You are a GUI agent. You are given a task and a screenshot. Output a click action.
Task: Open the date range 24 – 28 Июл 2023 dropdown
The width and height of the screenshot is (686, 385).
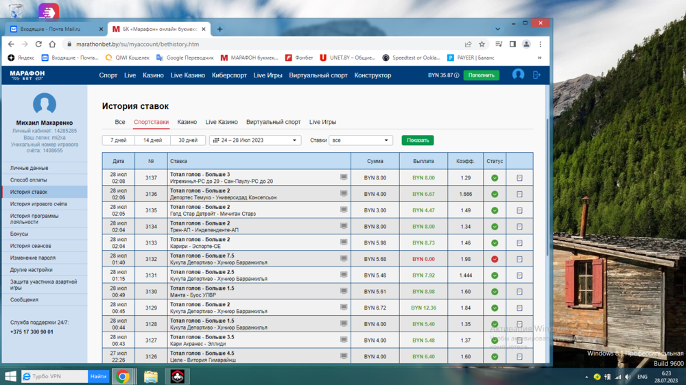pos(255,140)
